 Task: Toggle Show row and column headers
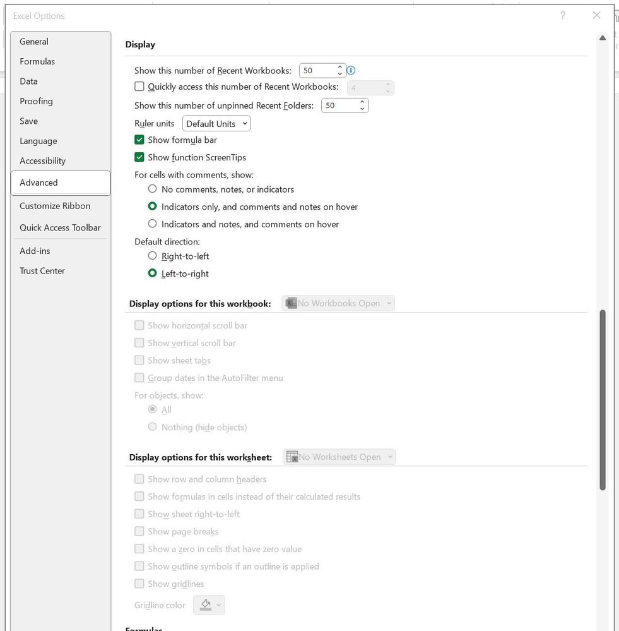139,479
